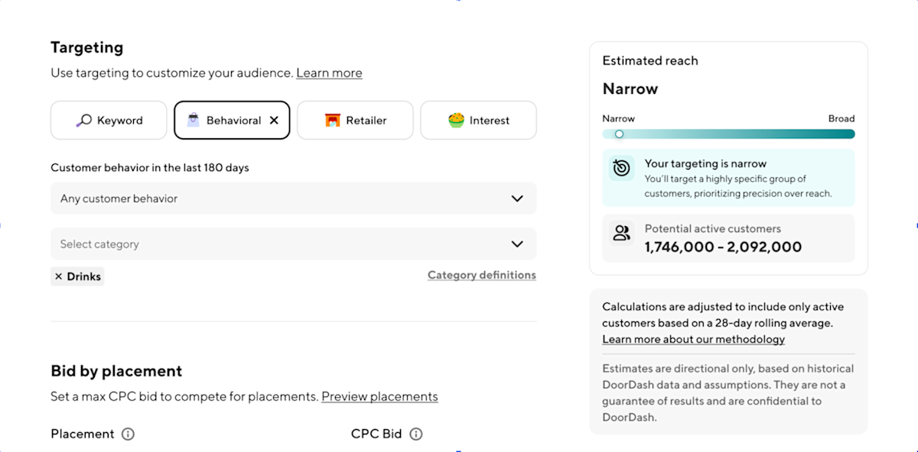Enable Interest targeting
Viewport: 918px width, 452px height.
pyautogui.click(x=478, y=120)
